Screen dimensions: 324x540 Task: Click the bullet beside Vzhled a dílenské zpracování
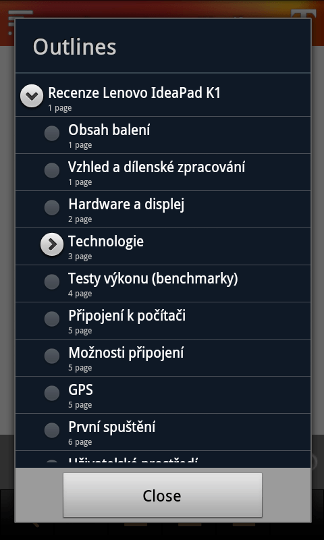52,171
